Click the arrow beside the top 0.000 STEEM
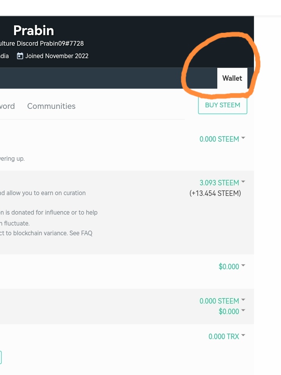This screenshot has height=375, width=281. pyautogui.click(x=243, y=138)
